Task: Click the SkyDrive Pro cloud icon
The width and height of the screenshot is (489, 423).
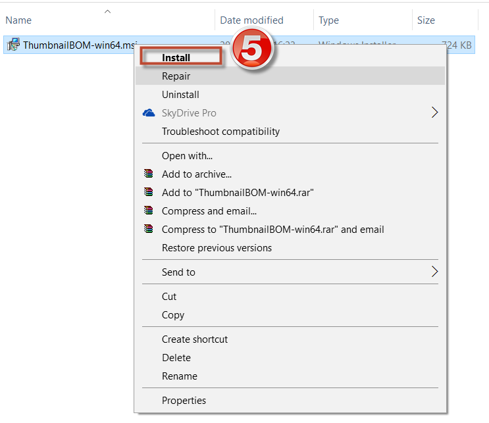Action: [149, 113]
